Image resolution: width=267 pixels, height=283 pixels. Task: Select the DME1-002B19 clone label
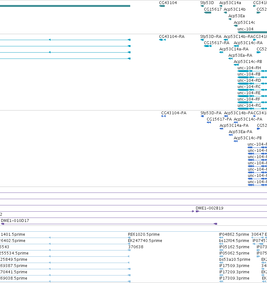pyautogui.click(x=210, y=208)
